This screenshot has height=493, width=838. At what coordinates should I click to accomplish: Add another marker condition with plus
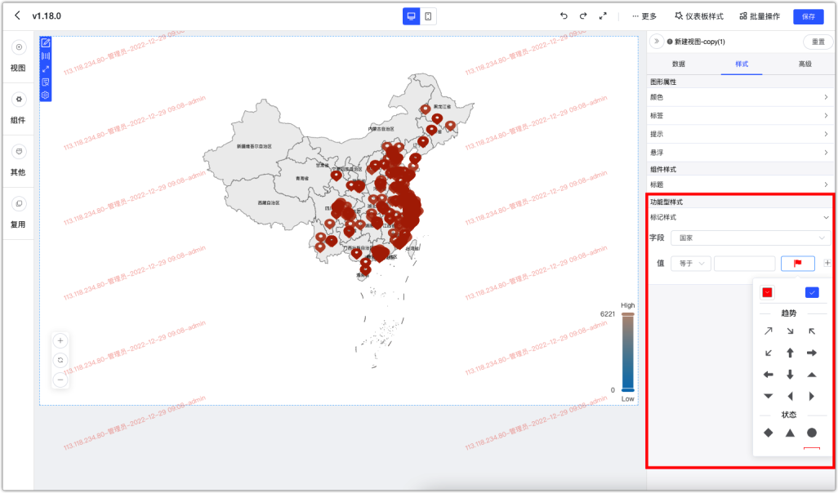[x=827, y=263]
